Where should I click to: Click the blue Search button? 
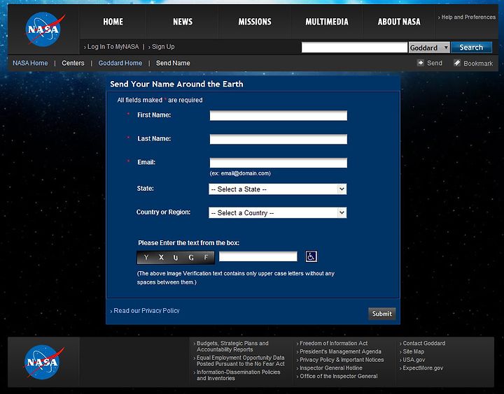click(x=471, y=48)
